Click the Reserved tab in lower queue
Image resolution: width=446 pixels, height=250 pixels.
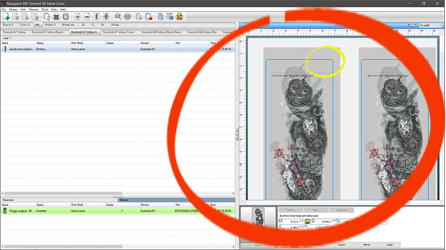point(59,200)
